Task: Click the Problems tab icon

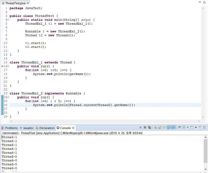Action: [x=3, y=128]
